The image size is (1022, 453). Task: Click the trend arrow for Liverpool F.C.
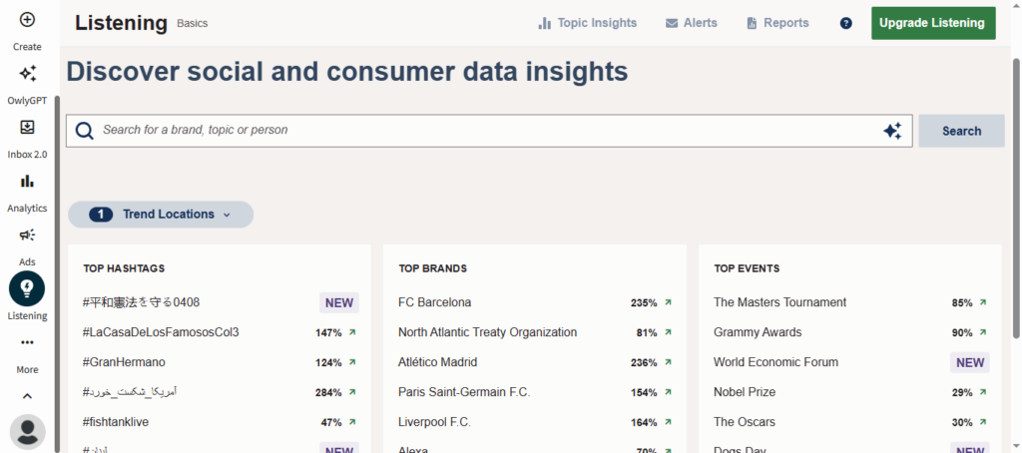click(668, 422)
